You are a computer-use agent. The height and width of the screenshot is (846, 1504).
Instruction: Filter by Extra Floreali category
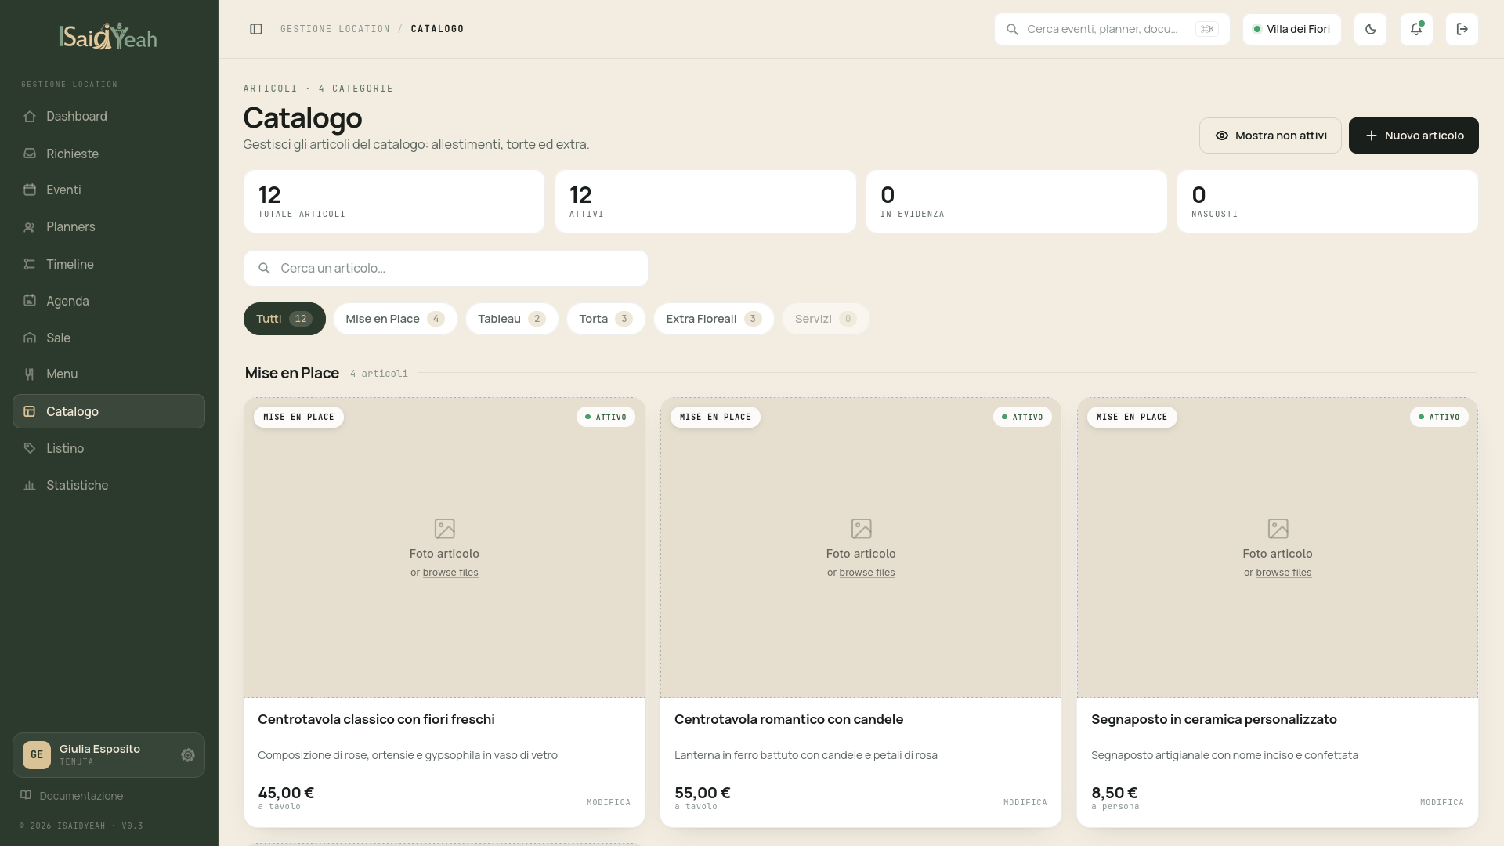pyautogui.click(x=714, y=319)
